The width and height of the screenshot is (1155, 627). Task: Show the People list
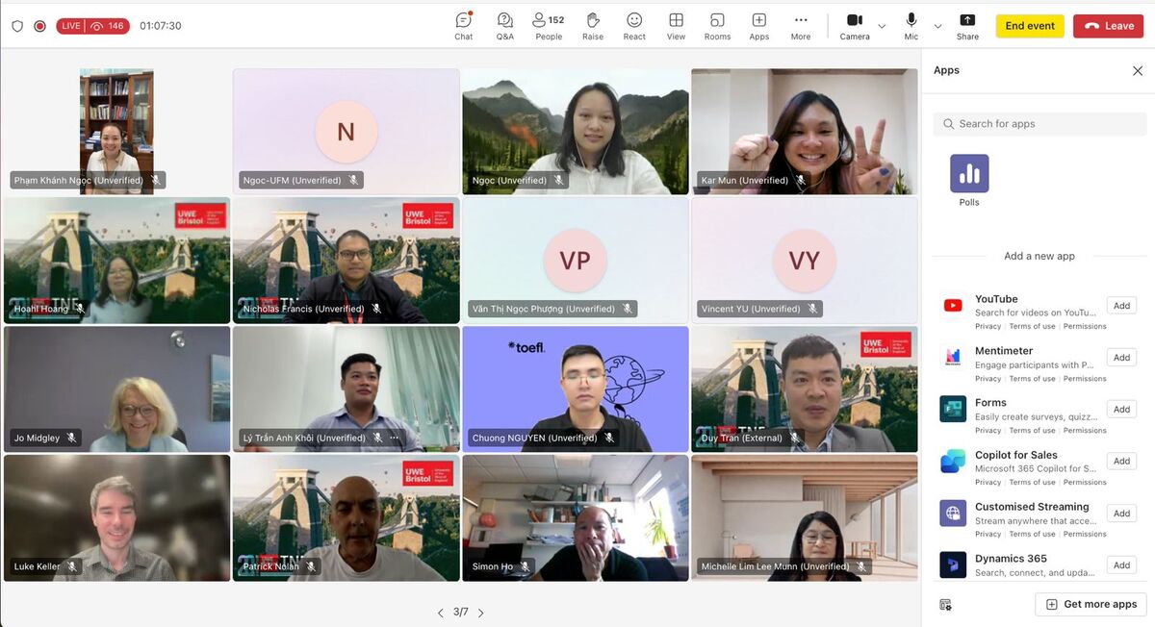point(549,26)
